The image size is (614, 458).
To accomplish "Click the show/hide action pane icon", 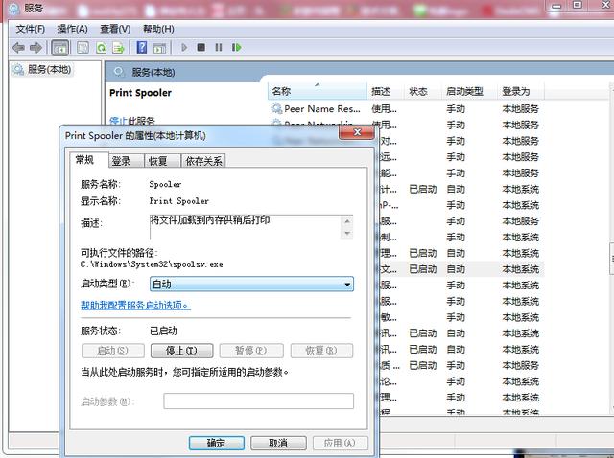I will 160,48.
